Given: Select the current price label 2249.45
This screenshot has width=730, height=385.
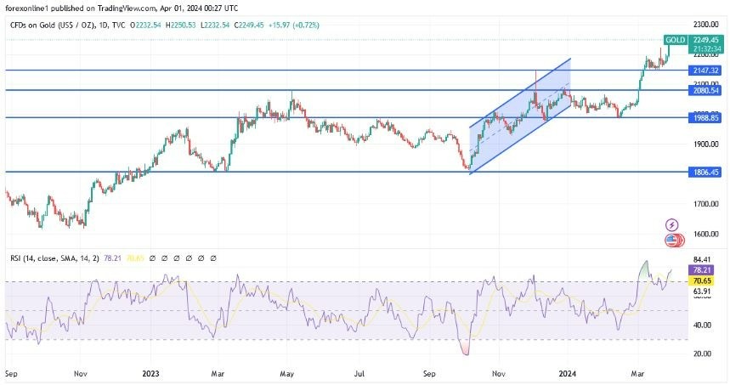Looking at the screenshot, I should (706, 40).
